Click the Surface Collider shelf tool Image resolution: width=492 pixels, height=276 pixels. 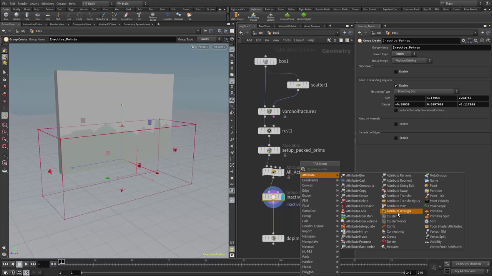click(x=271, y=16)
